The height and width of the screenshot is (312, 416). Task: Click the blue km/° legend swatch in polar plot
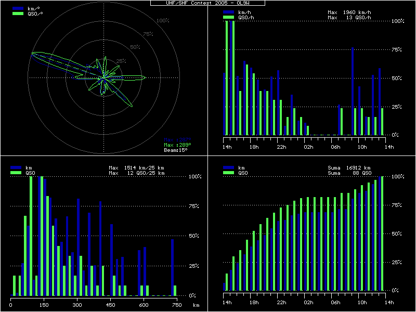(18, 8)
